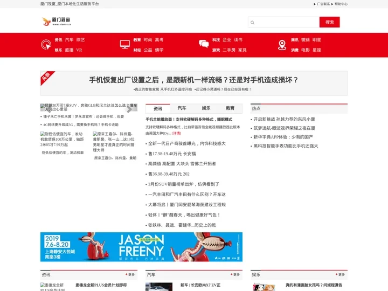388x291 pixels.
Task: Open 科技 in the red navigation bar
Action: click(x=216, y=40)
